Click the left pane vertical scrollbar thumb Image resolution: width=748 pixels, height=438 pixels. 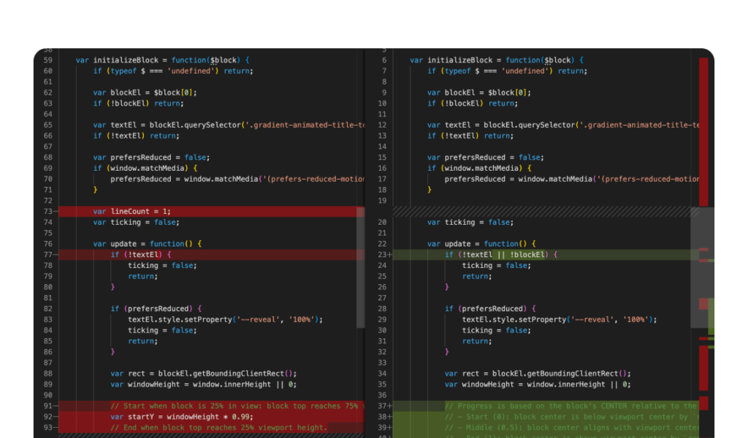pyautogui.click(x=360, y=270)
